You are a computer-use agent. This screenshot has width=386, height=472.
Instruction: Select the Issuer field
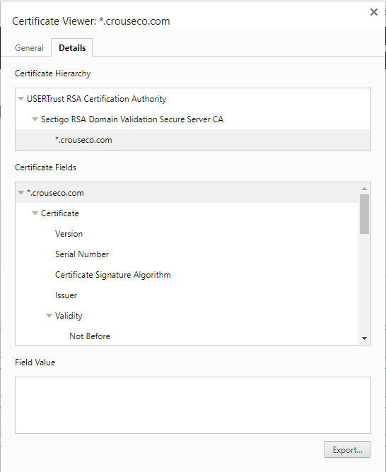click(x=66, y=295)
